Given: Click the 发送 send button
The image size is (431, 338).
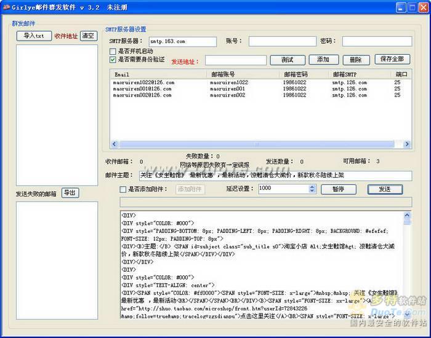Looking at the screenshot, I should pyautogui.click(x=385, y=189).
